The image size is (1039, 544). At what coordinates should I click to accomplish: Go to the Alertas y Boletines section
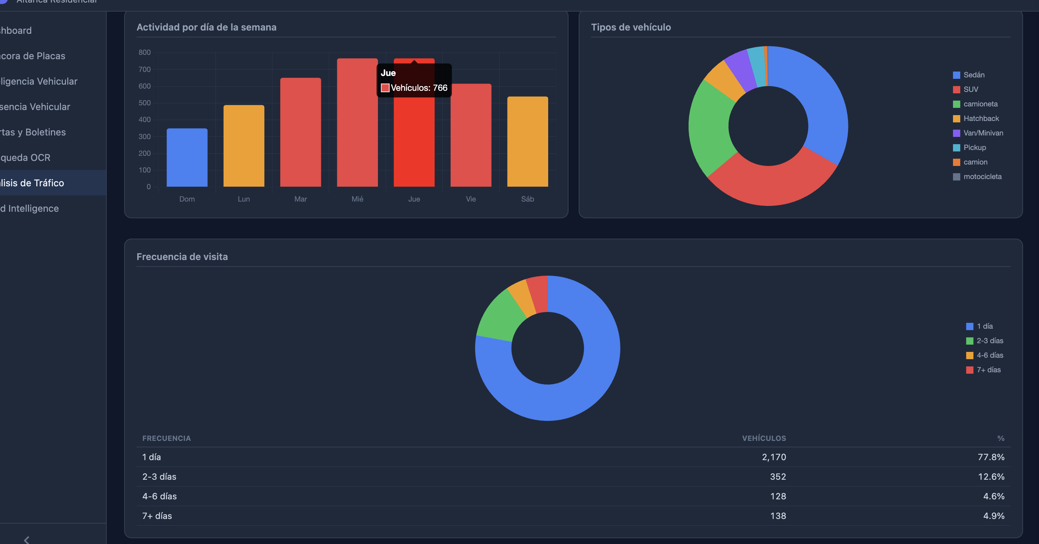(33, 132)
